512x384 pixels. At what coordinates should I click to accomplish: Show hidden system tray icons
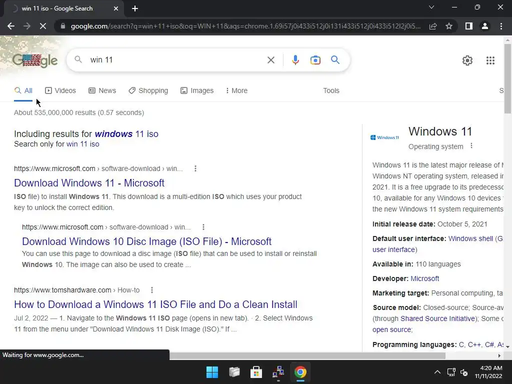[x=437, y=372]
